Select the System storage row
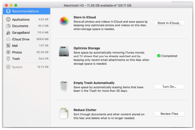 pos(27,67)
